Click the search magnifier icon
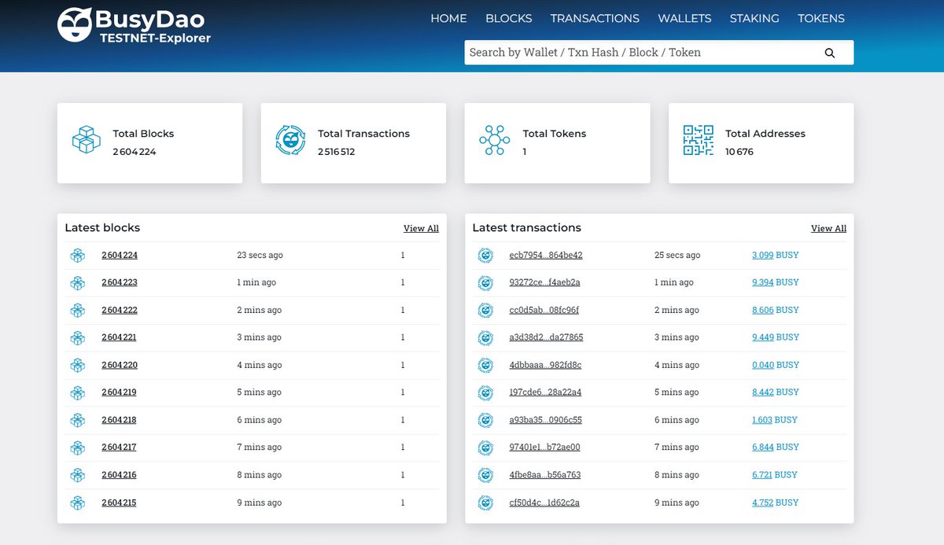 [x=830, y=53]
